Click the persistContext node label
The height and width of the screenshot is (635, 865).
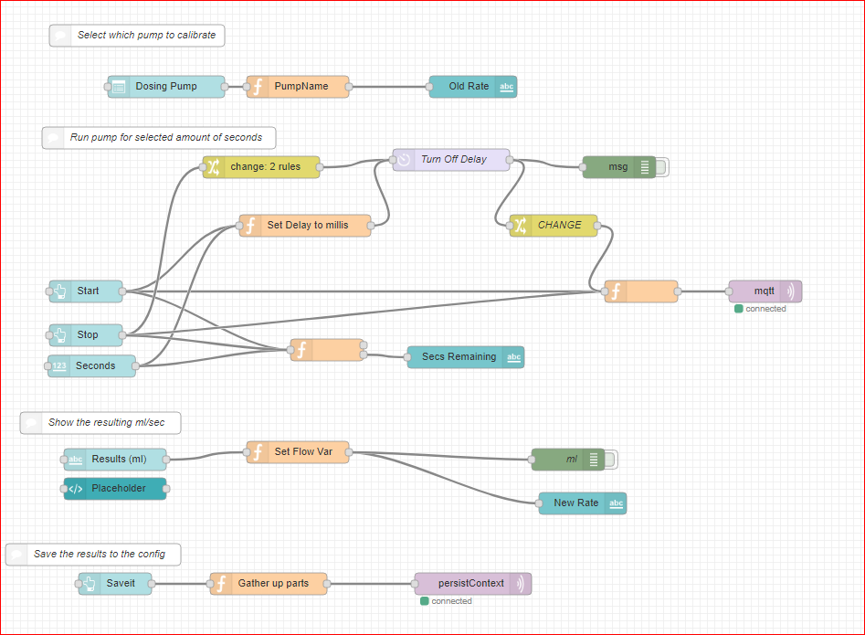click(471, 583)
